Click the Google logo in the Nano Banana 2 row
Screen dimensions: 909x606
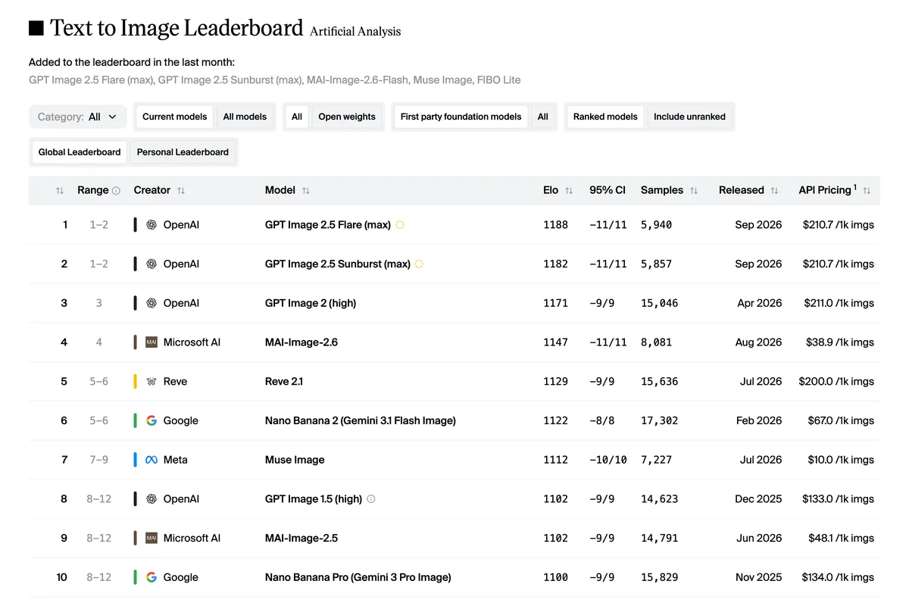[x=151, y=420]
